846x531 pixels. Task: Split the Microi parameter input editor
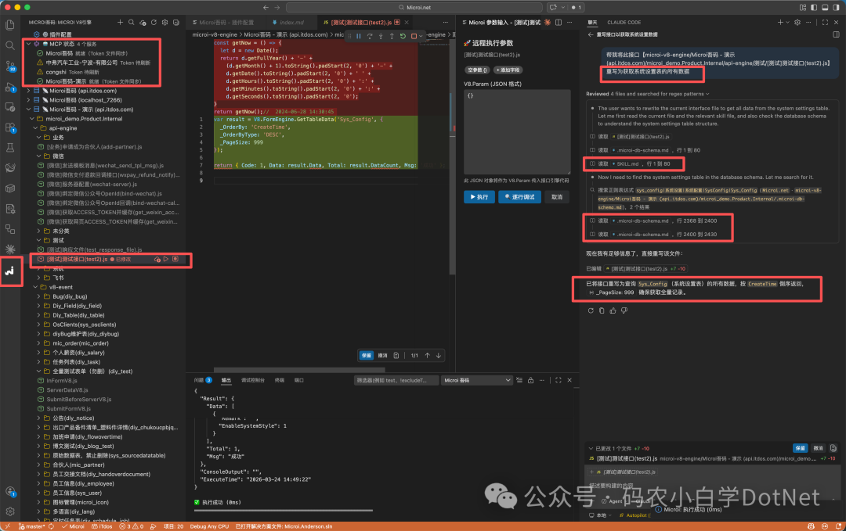coord(559,22)
